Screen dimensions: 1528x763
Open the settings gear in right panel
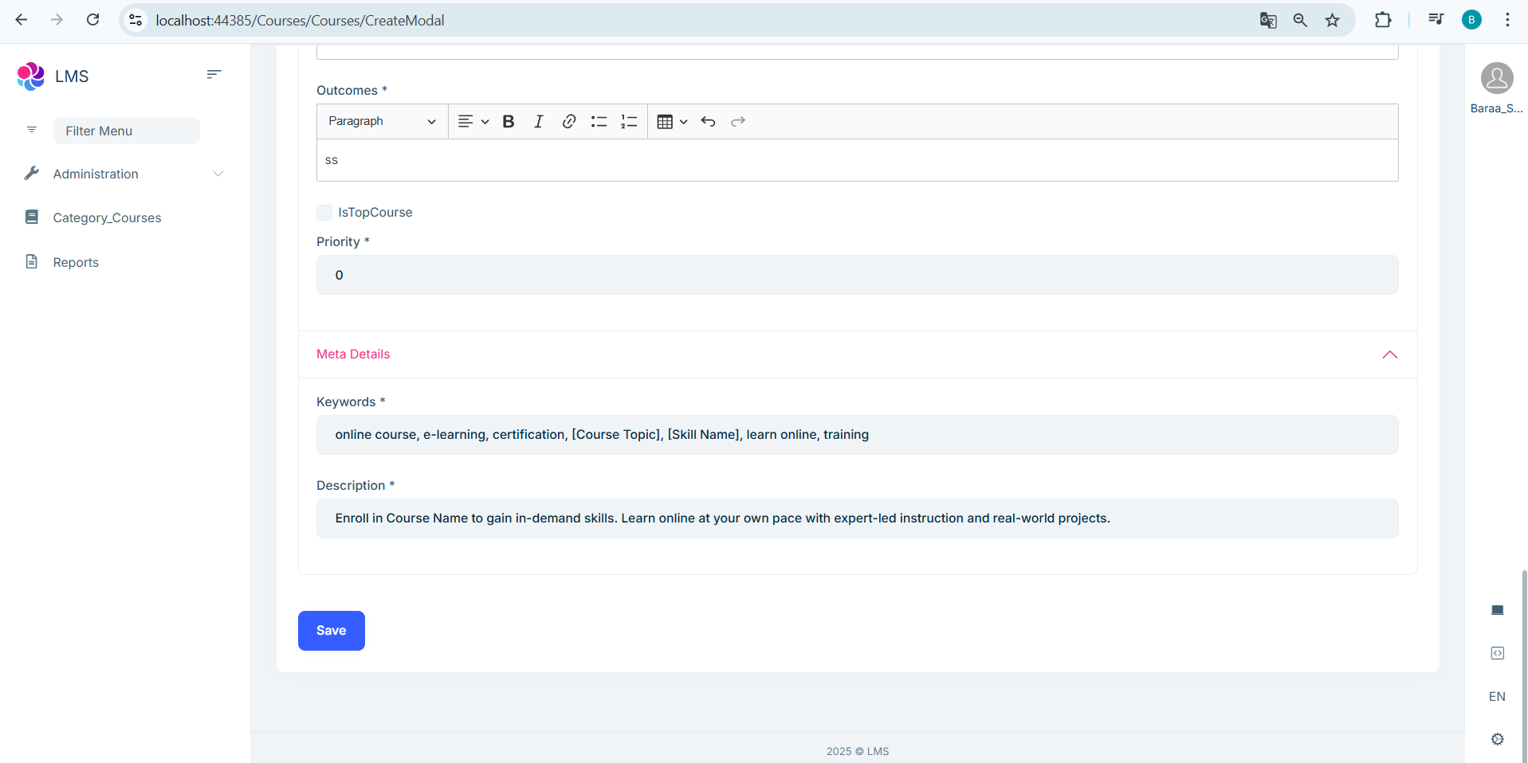1497,739
